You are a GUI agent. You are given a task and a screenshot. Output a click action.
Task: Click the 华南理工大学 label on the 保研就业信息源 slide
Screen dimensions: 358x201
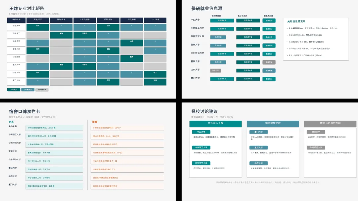tap(198, 28)
